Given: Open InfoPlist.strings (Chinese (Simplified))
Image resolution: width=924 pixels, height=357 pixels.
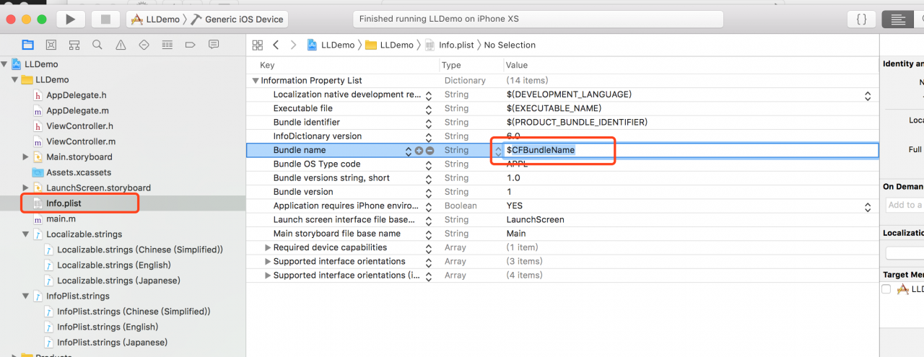Looking at the screenshot, I should 134,312.
